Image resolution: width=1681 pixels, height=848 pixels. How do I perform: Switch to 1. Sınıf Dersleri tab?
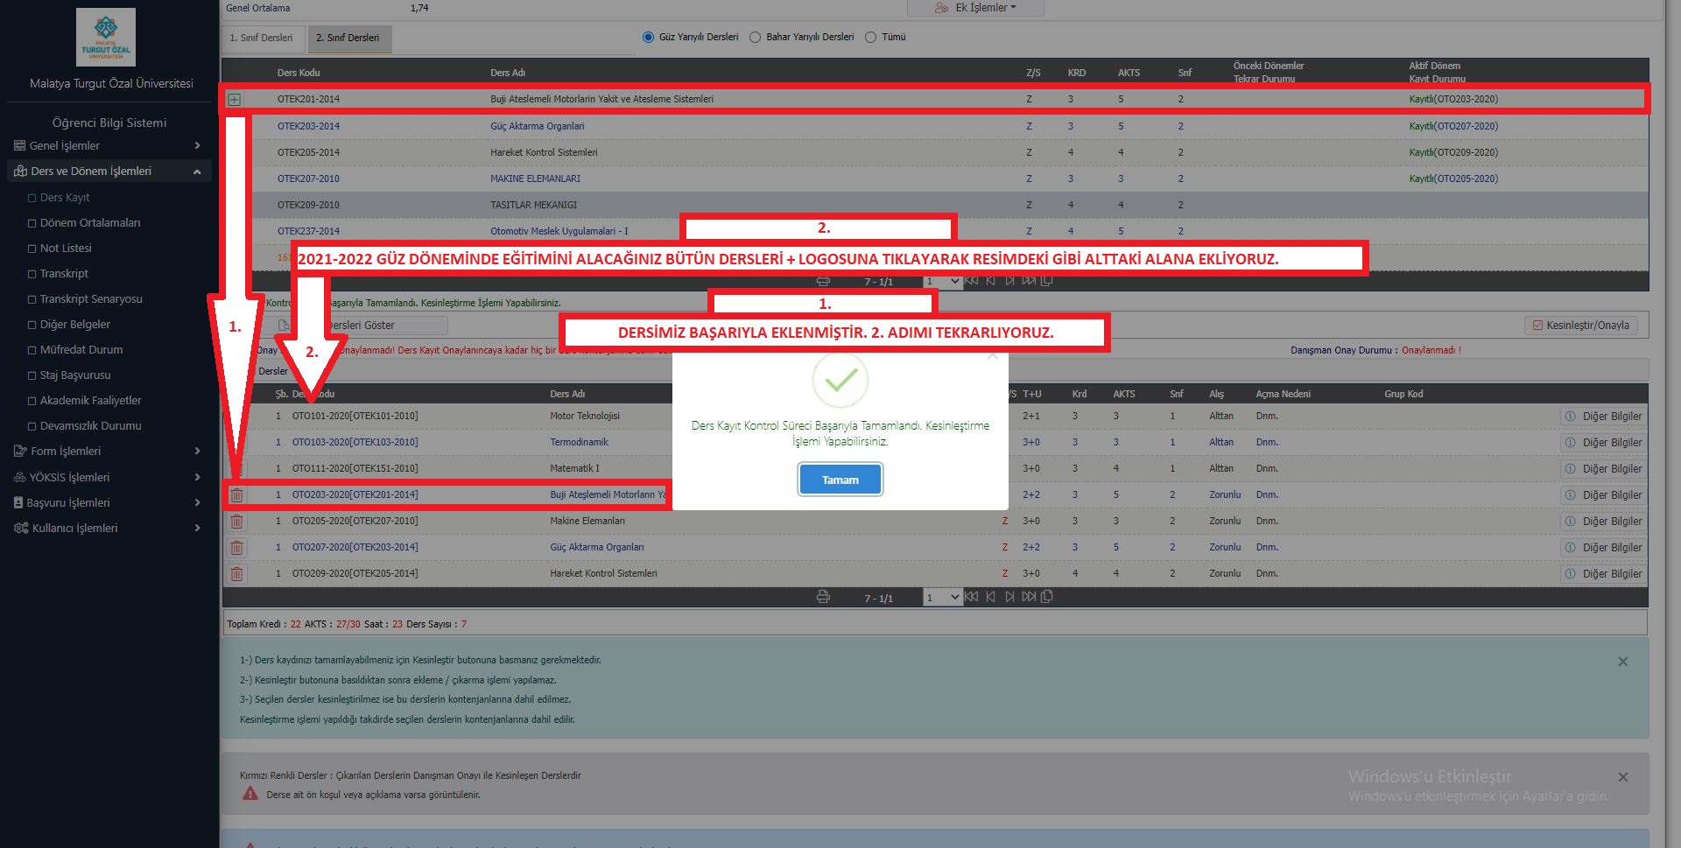coord(262,39)
